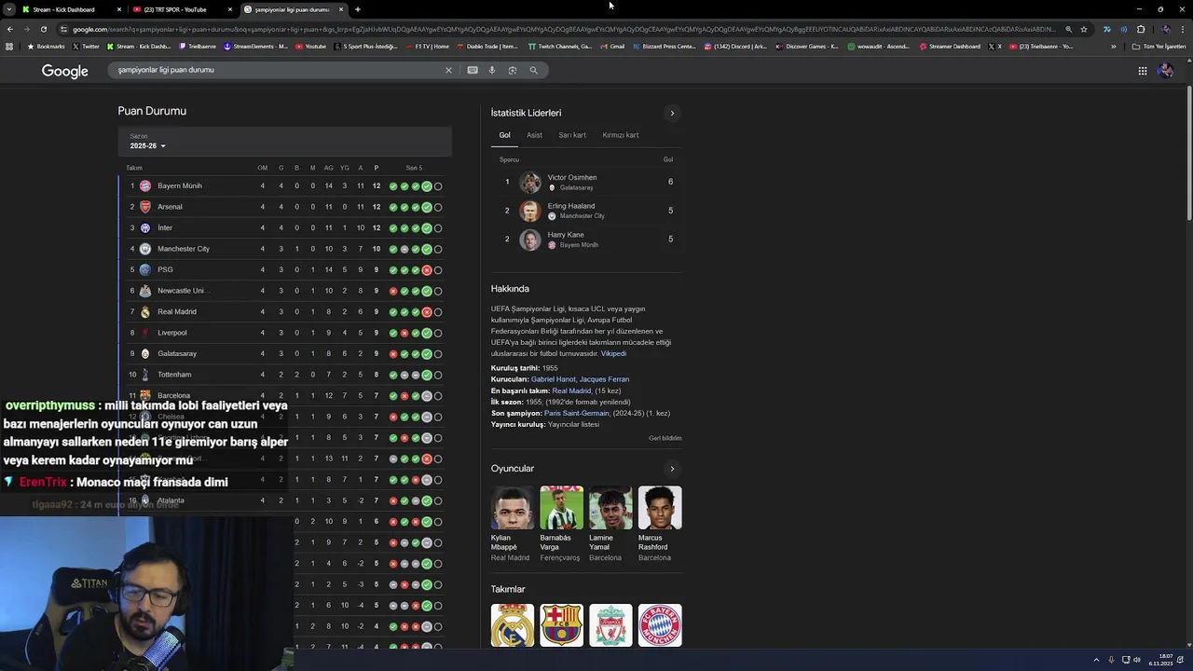Viewport: 1193px width, 671px height.
Task: Open the tray network icon
Action: pyautogui.click(x=1124, y=660)
